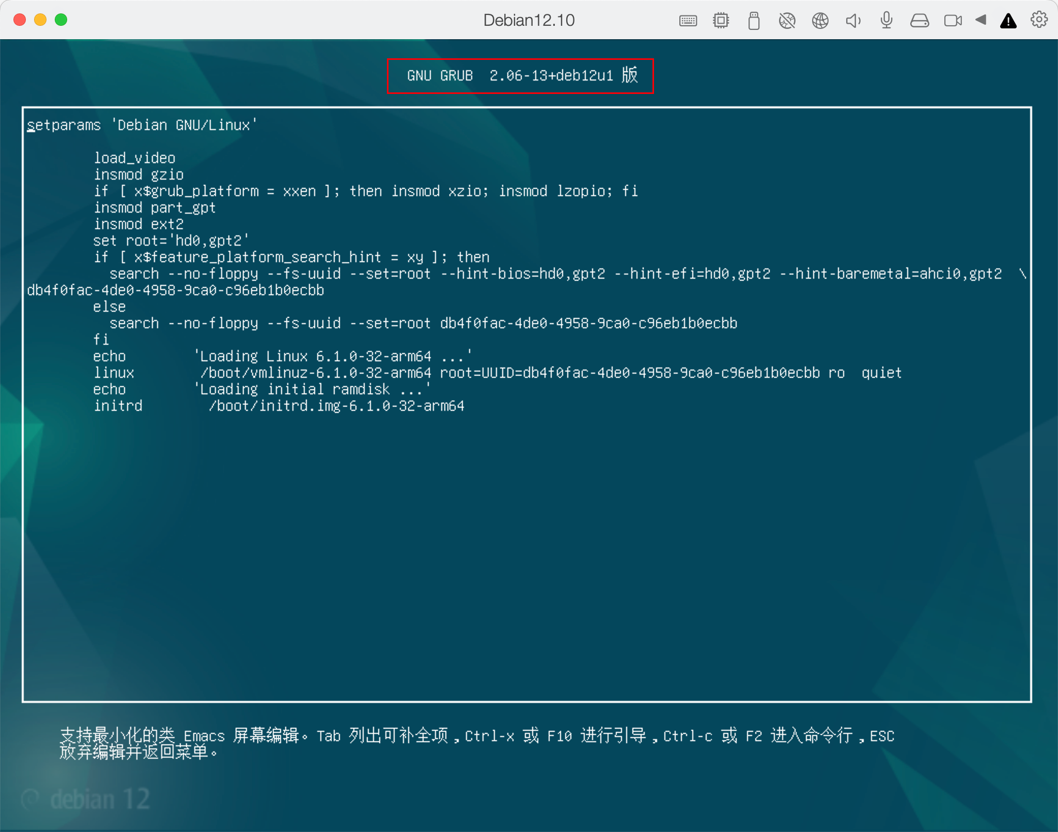The height and width of the screenshot is (832, 1058).
Task: Click the green zoom window button
Action: [61, 20]
